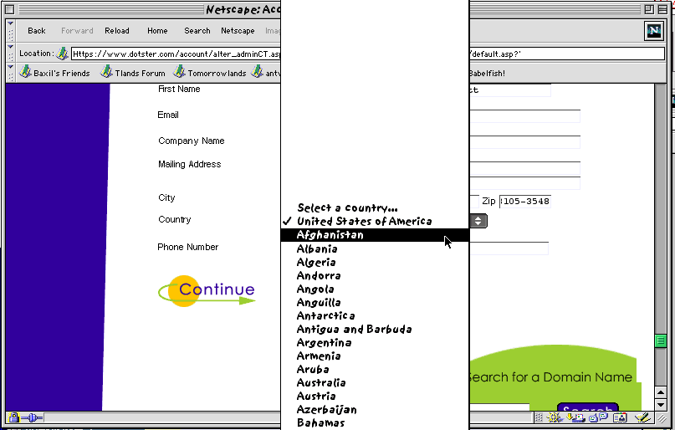Click the Country dropdown arrow control
Image resolution: width=675 pixels, height=430 pixels.
tap(478, 221)
